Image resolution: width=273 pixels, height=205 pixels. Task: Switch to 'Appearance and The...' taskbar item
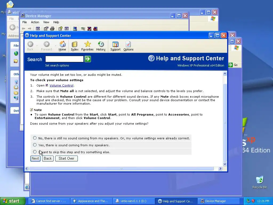coord(91,201)
